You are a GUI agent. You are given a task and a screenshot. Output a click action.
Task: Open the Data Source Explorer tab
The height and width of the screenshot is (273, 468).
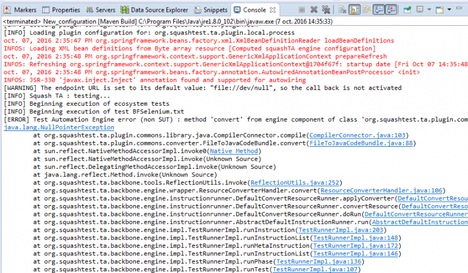(156, 10)
